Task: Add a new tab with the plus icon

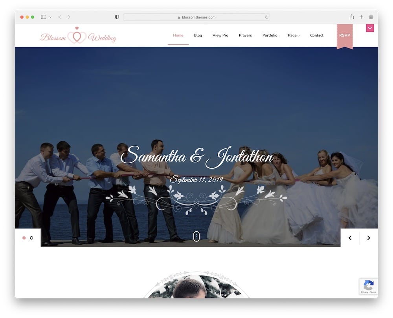Action: (361, 17)
